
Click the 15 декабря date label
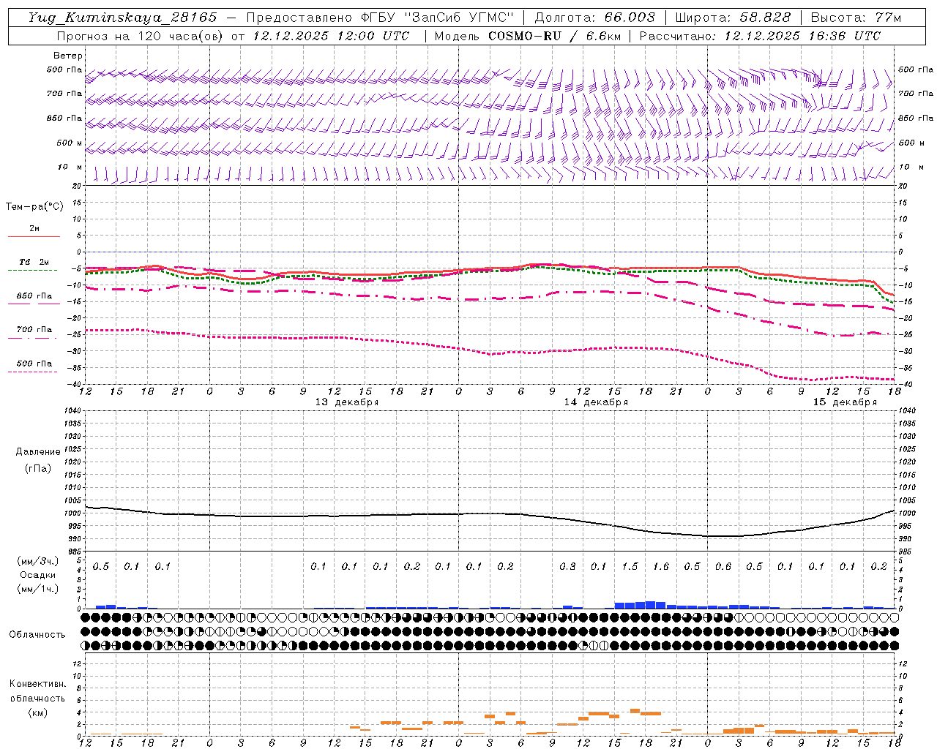coord(845,402)
